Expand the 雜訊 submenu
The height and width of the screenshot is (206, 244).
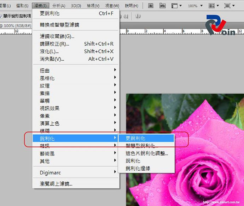[76, 146]
